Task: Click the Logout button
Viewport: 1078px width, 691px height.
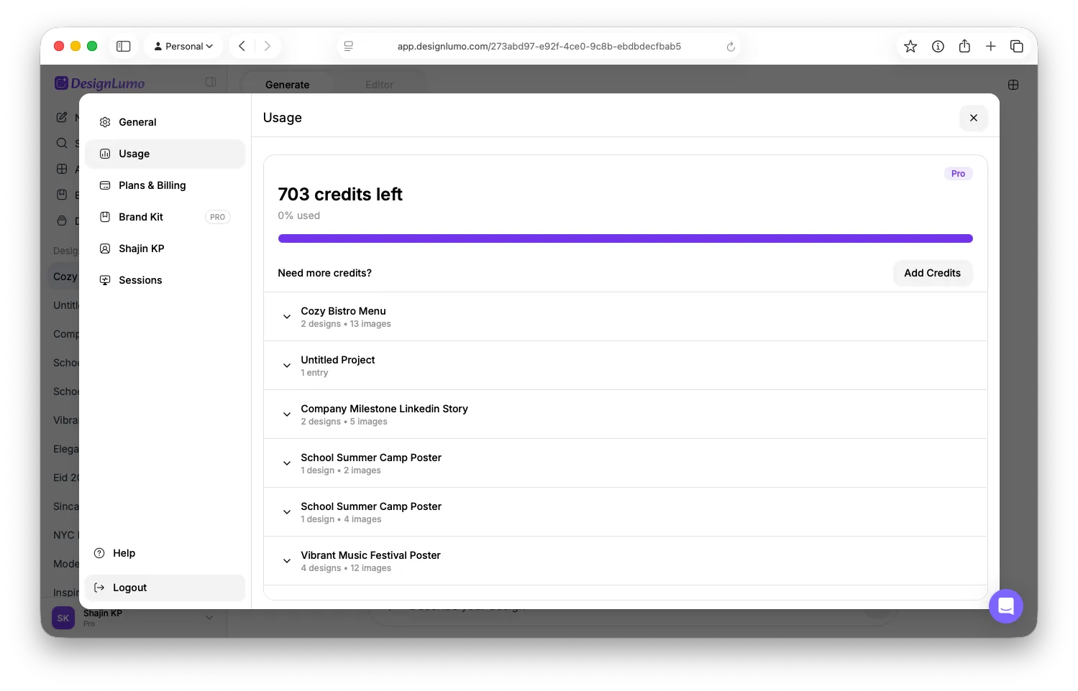Action: 165,588
